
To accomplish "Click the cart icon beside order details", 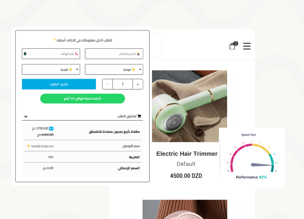I will [139, 116].
